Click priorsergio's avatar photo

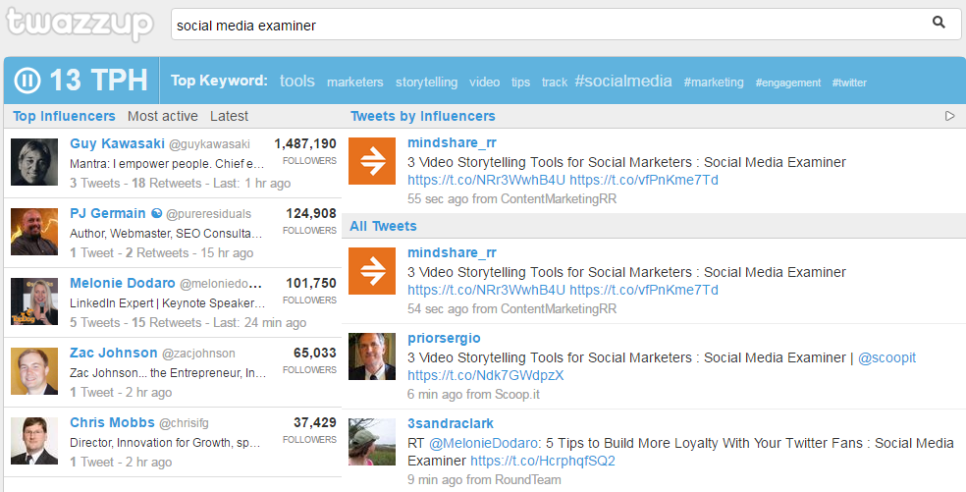point(372,356)
